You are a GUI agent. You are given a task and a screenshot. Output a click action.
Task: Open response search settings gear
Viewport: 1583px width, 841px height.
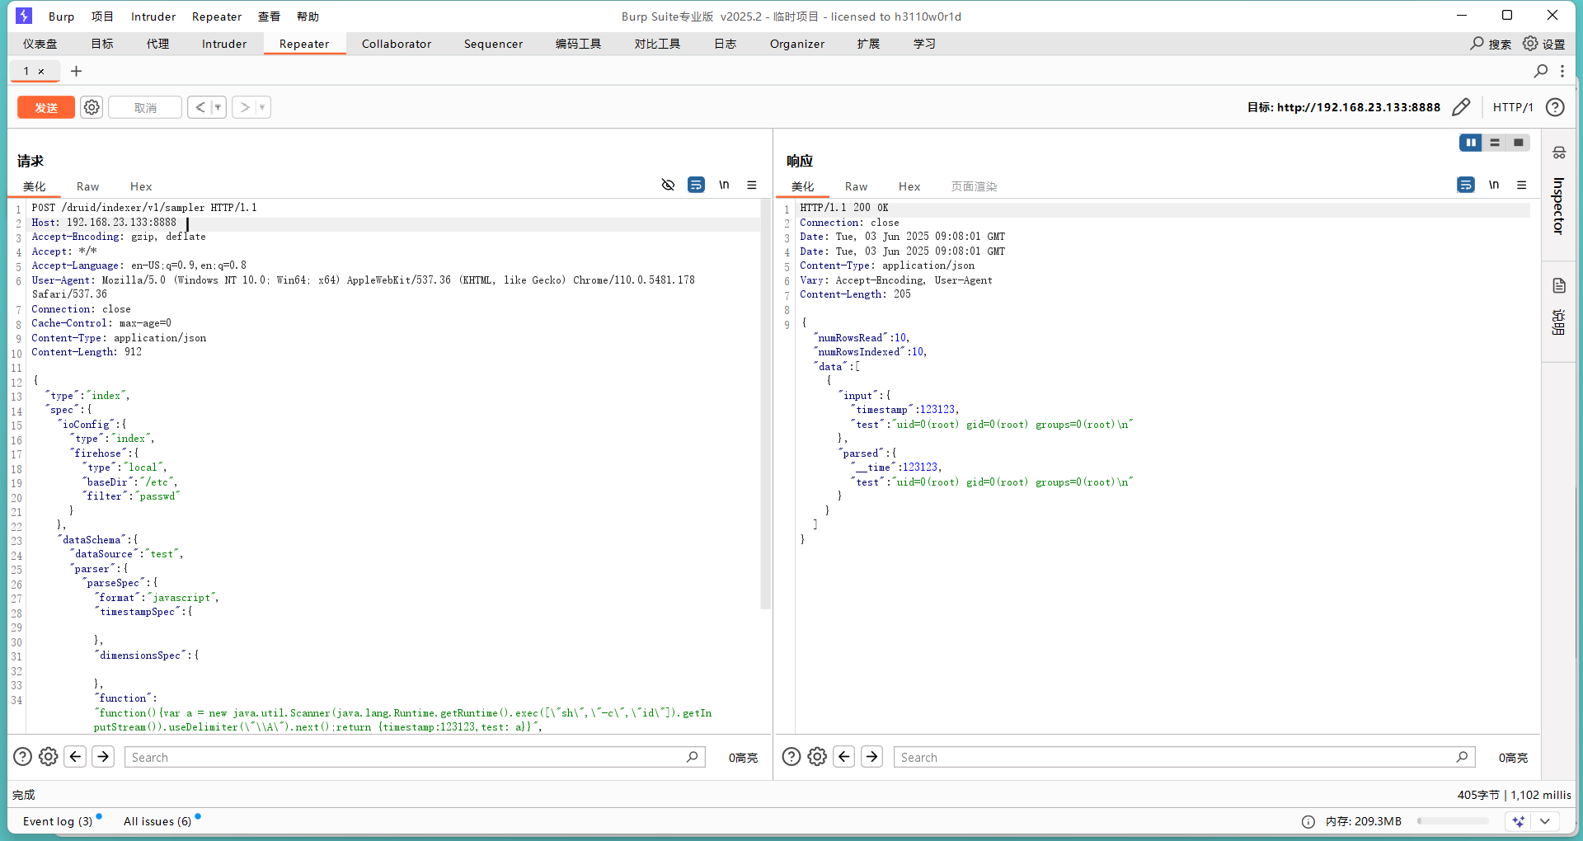[x=817, y=757]
